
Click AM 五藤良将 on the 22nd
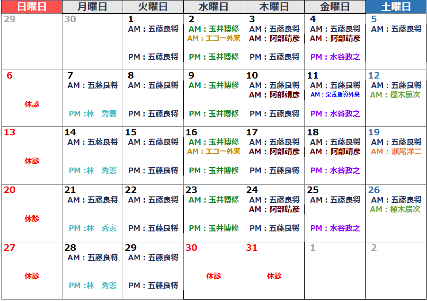pyautogui.click(x=153, y=200)
